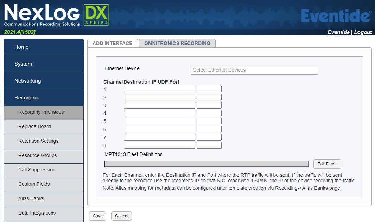
Task: Click the Eventide brand logo
Action: pyautogui.click(x=336, y=16)
